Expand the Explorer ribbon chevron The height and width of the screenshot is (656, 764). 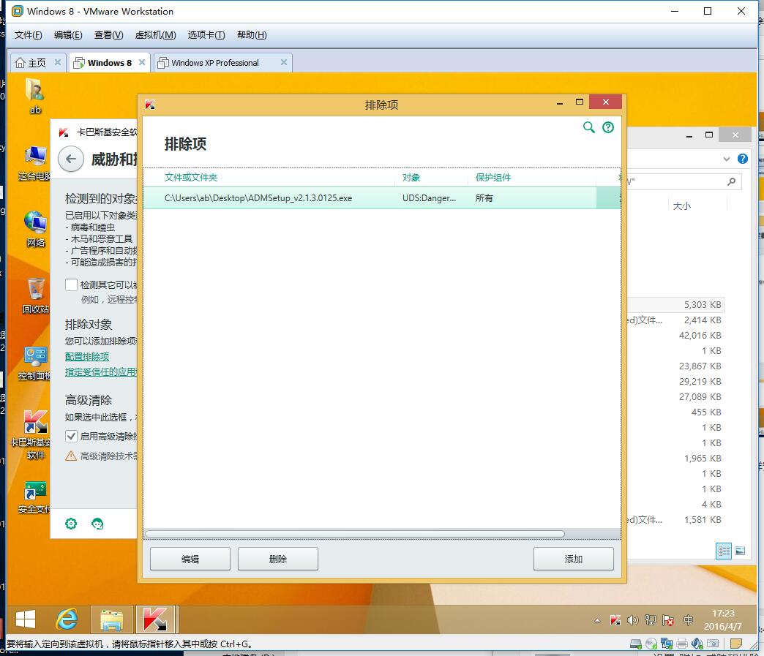click(727, 159)
